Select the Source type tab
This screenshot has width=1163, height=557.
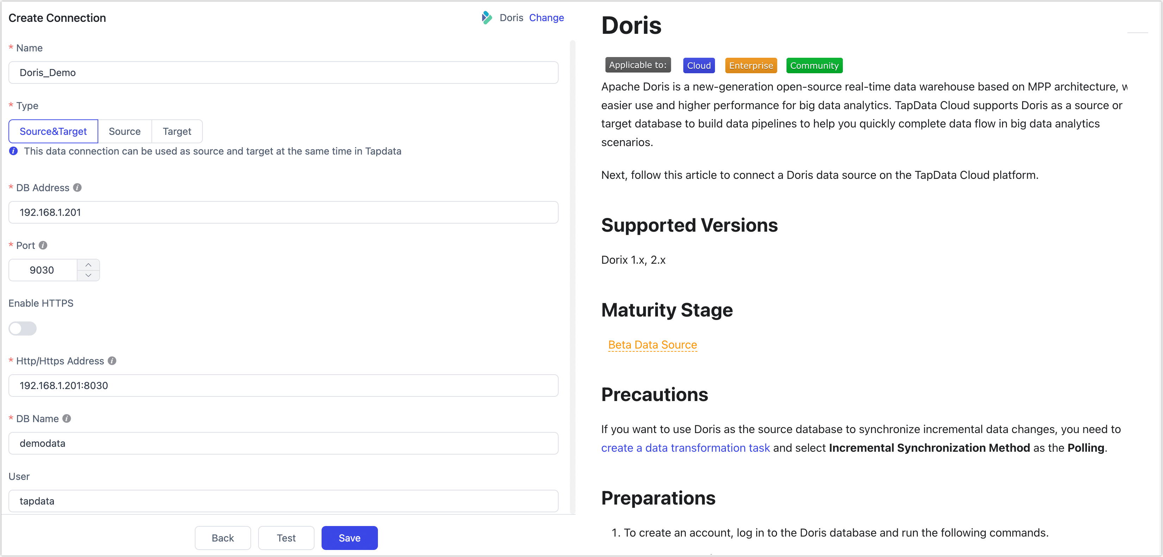point(125,131)
